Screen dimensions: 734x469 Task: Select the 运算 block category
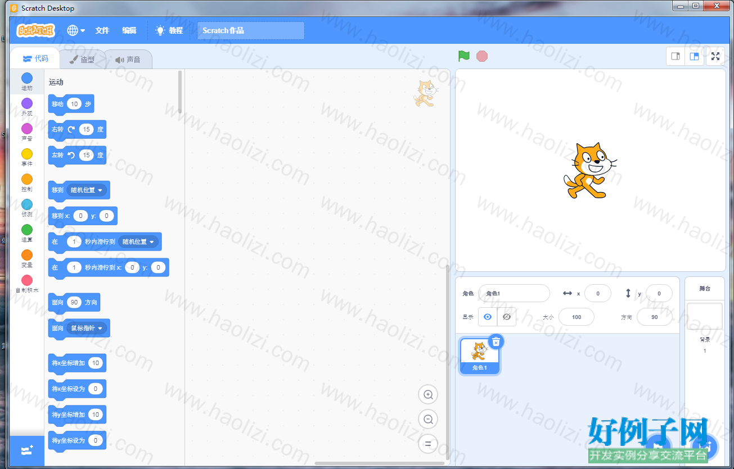pos(27,233)
